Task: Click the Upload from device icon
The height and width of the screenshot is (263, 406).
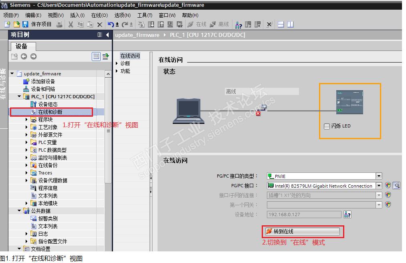Action: tap(161, 24)
